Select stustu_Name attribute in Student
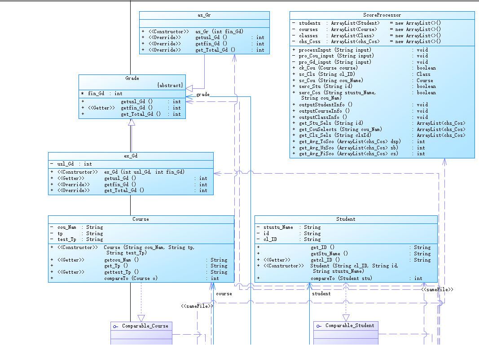The height and width of the screenshot is (345, 479). (289, 227)
